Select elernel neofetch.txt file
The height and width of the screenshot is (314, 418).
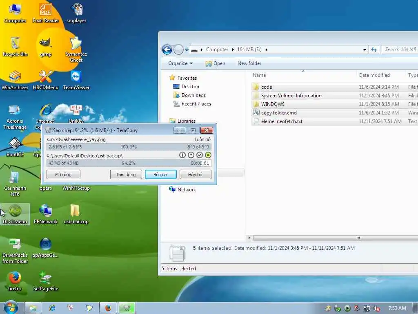pyautogui.click(x=335, y=121)
